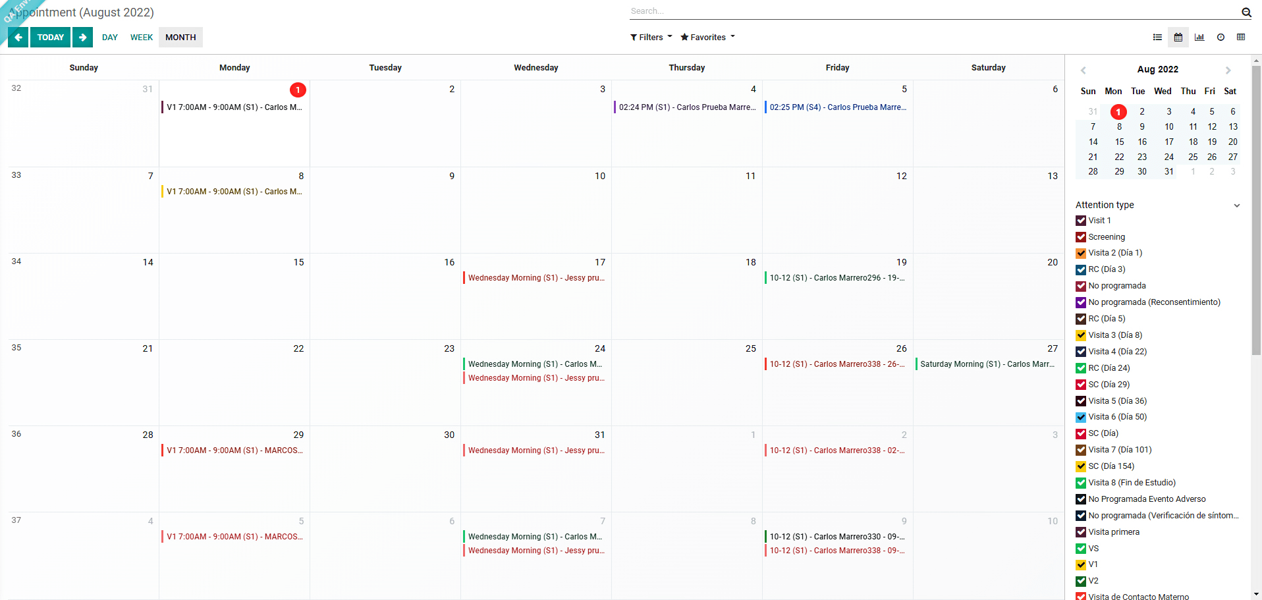
Task: Toggle SC (Día 29) checkbox
Action: tap(1081, 385)
